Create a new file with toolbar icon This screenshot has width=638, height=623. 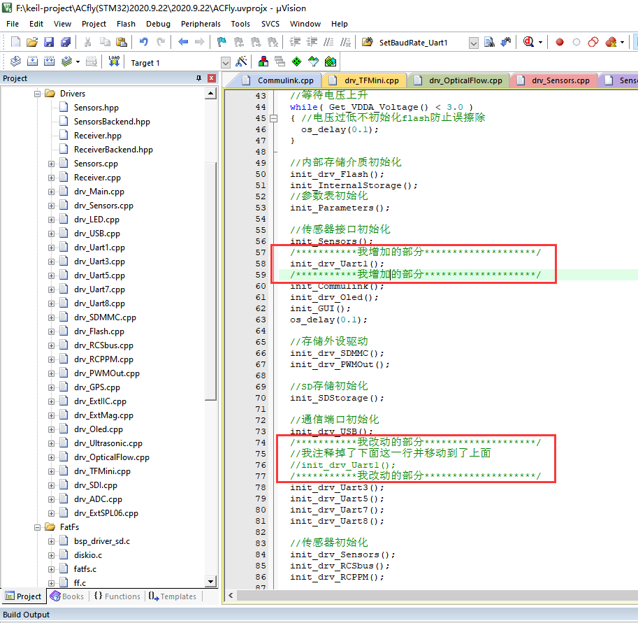[15, 42]
